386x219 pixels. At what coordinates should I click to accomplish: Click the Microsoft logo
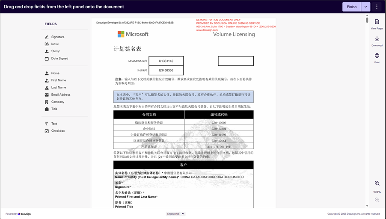click(x=133, y=34)
